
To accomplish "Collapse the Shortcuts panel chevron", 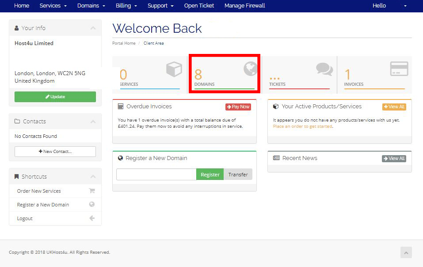I will pyautogui.click(x=93, y=177).
